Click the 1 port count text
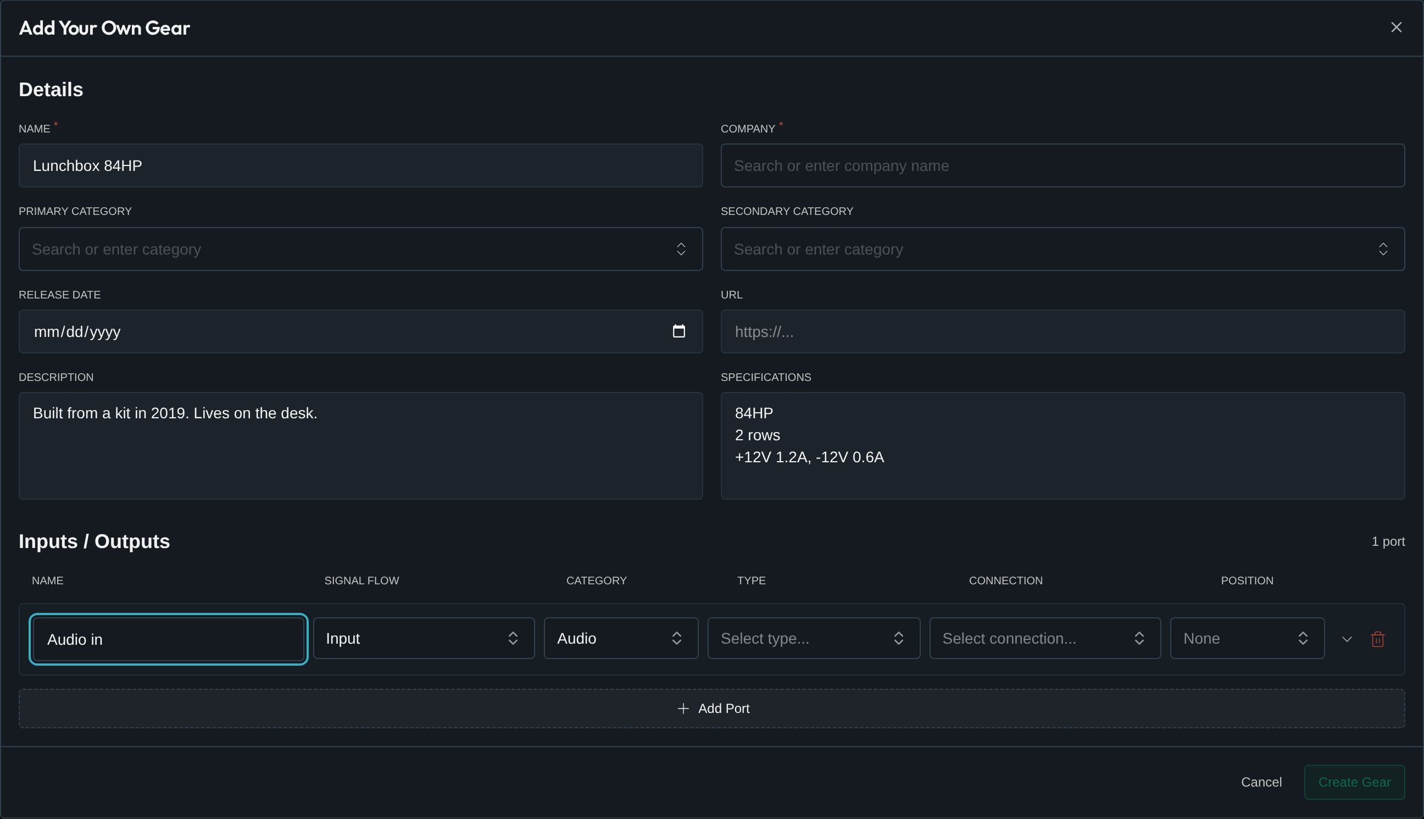1424x819 pixels. [x=1387, y=541]
